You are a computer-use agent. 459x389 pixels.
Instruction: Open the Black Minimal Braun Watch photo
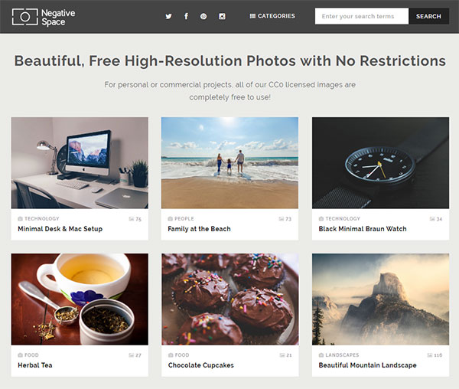[x=380, y=163]
